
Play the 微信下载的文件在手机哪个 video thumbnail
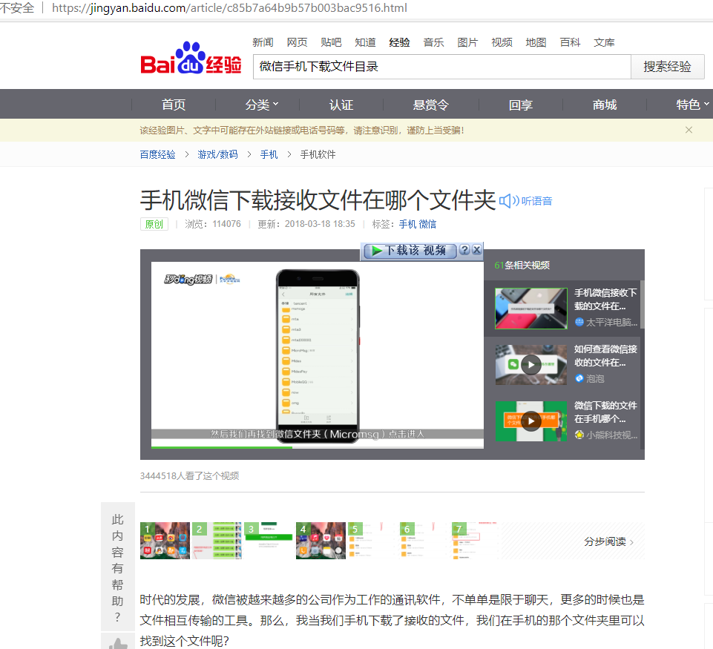point(530,421)
